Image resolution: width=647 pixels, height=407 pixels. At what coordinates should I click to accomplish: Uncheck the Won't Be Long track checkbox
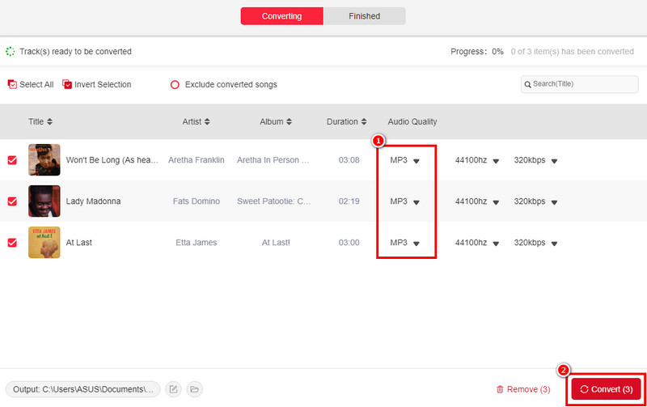click(x=12, y=160)
